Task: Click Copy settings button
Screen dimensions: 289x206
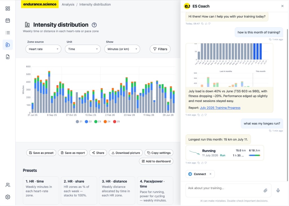Action: (159, 153)
